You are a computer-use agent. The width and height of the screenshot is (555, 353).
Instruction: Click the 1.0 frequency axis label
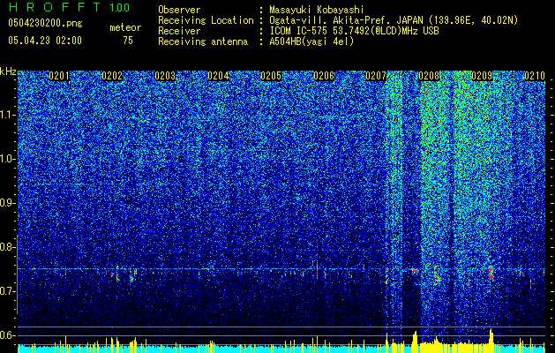[7, 159]
